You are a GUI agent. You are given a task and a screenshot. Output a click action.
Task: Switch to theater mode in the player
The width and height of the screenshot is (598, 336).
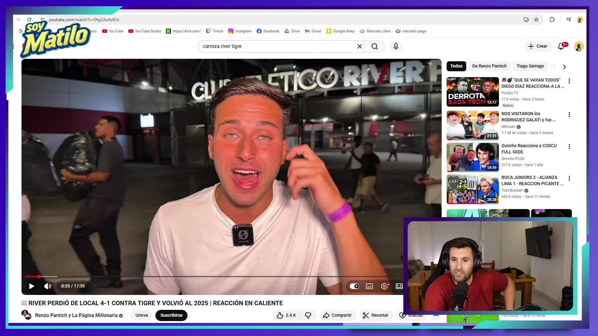pyautogui.click(x=399, y=286)
